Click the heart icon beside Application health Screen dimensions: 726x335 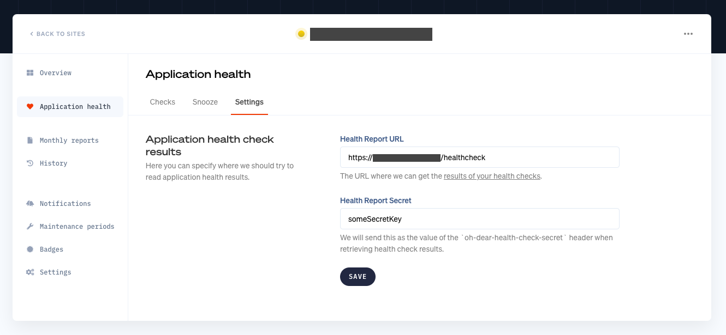pyautogui.click(x=30, y=106)
